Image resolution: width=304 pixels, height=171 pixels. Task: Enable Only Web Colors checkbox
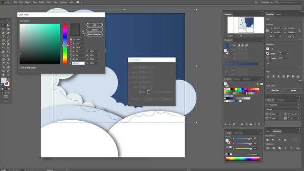point(20,67)
